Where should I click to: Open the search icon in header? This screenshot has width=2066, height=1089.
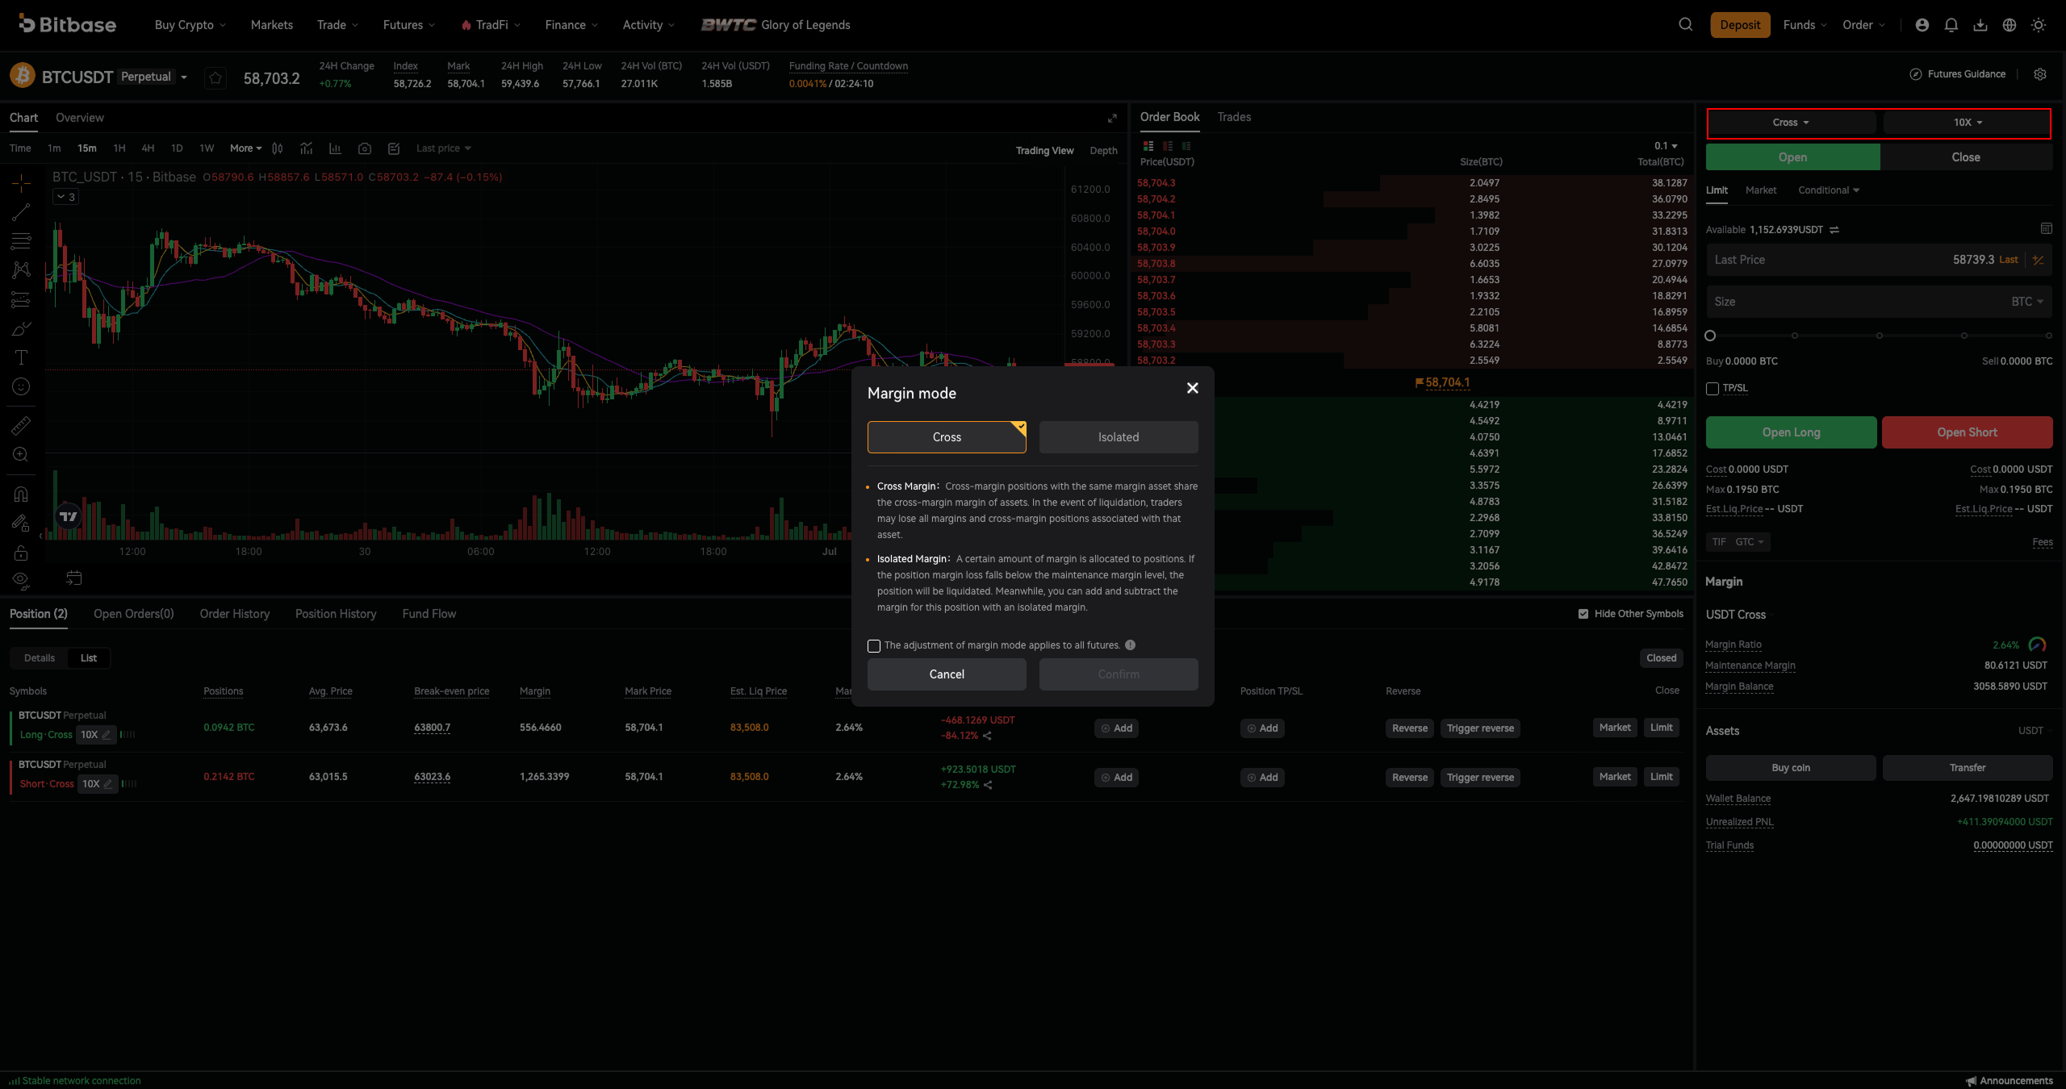coord(1686,25)
